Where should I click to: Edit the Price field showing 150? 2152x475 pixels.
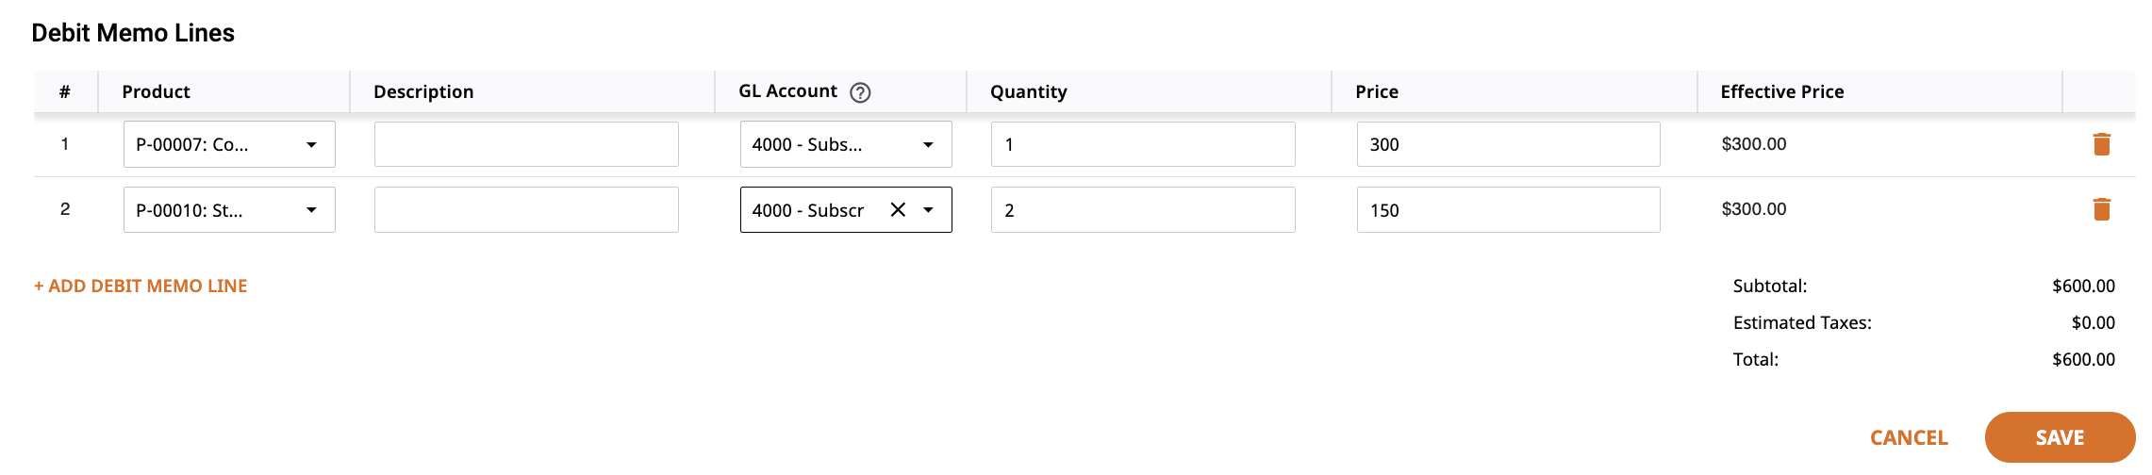click(x=1509, y=209)
